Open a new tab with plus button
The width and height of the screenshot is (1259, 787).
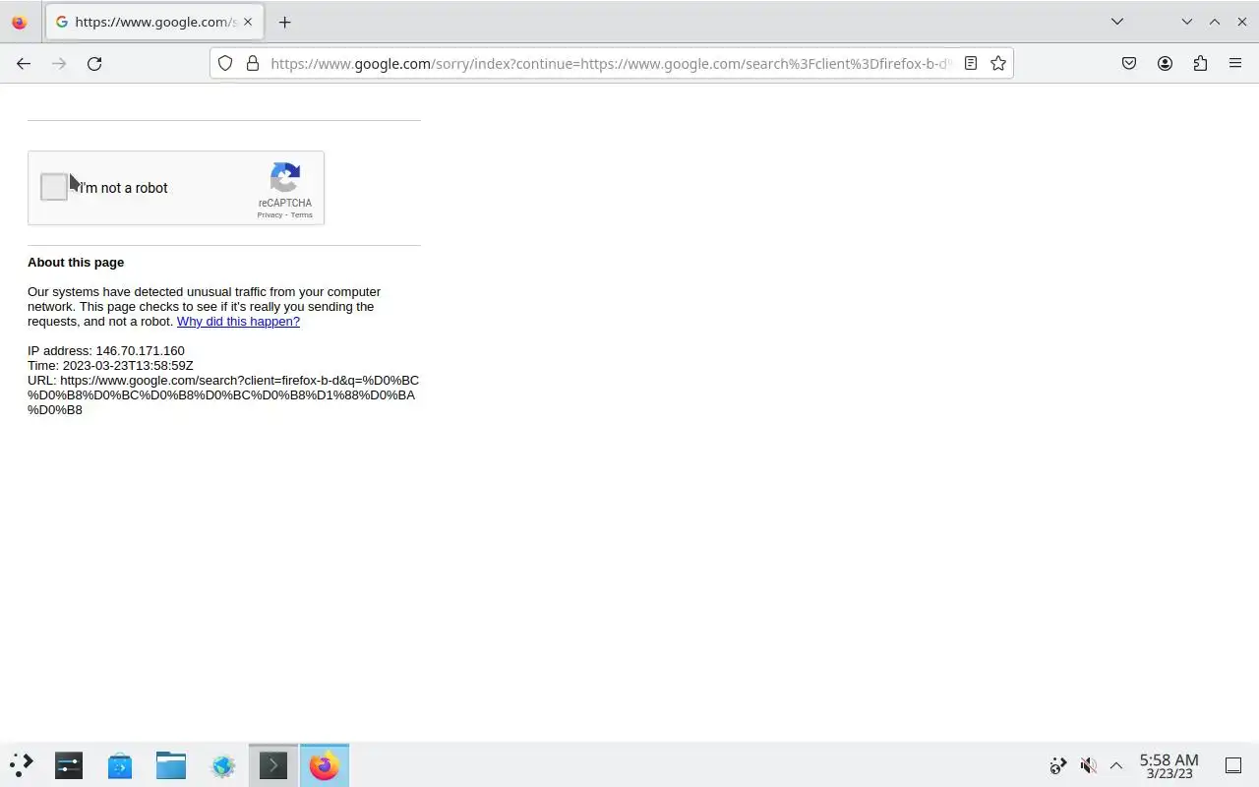tap(284, 22)
